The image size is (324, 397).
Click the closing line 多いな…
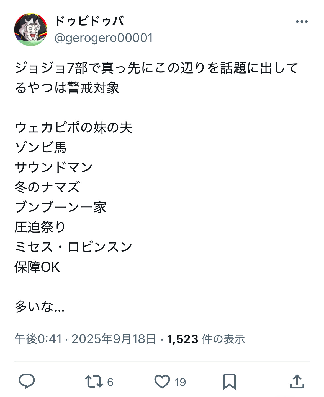(40, 307)
